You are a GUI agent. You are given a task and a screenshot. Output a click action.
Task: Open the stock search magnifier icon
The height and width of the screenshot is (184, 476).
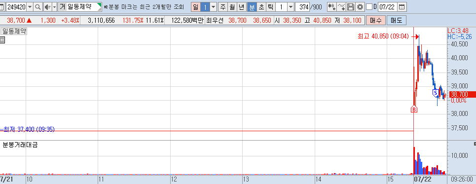tap(38, 7)
